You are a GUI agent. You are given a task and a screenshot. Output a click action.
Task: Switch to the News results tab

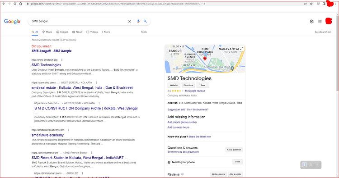[x=77, y=32]
